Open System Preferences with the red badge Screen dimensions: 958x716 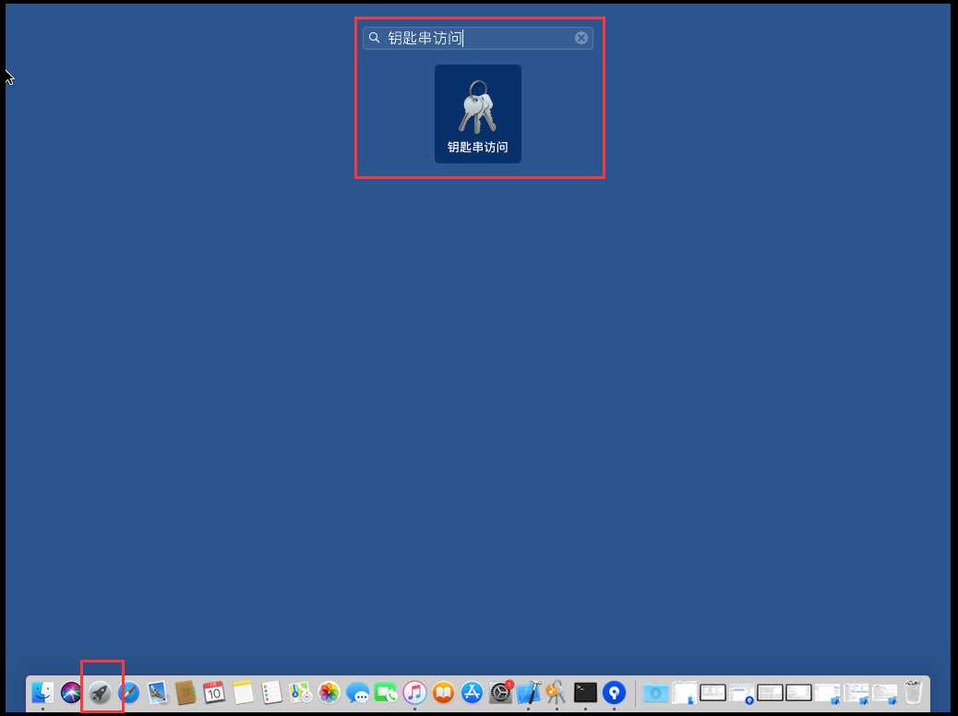tap(500, 693)
